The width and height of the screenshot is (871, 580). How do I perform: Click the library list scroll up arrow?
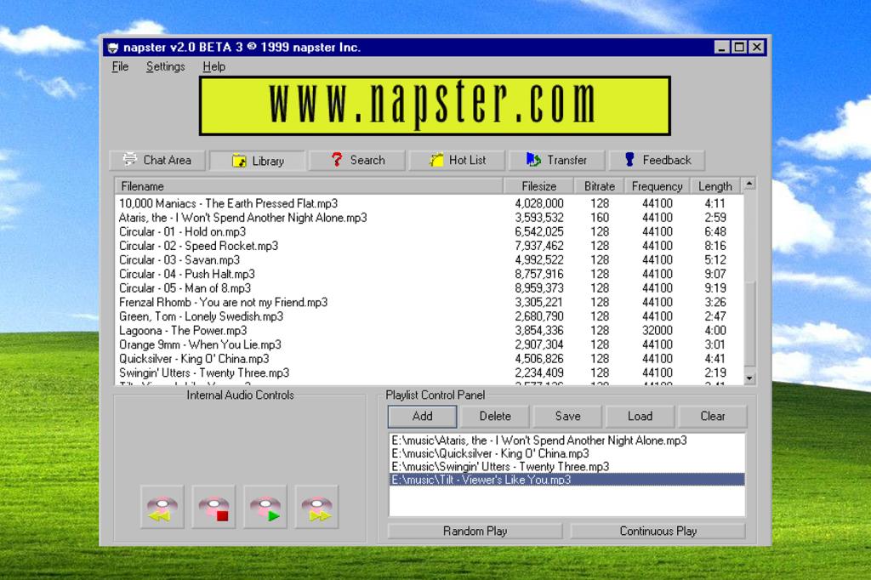[749, 184]
